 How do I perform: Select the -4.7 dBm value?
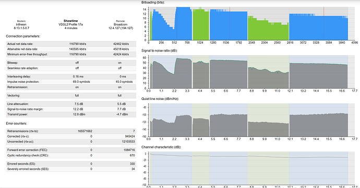click(x=122, y=115)
